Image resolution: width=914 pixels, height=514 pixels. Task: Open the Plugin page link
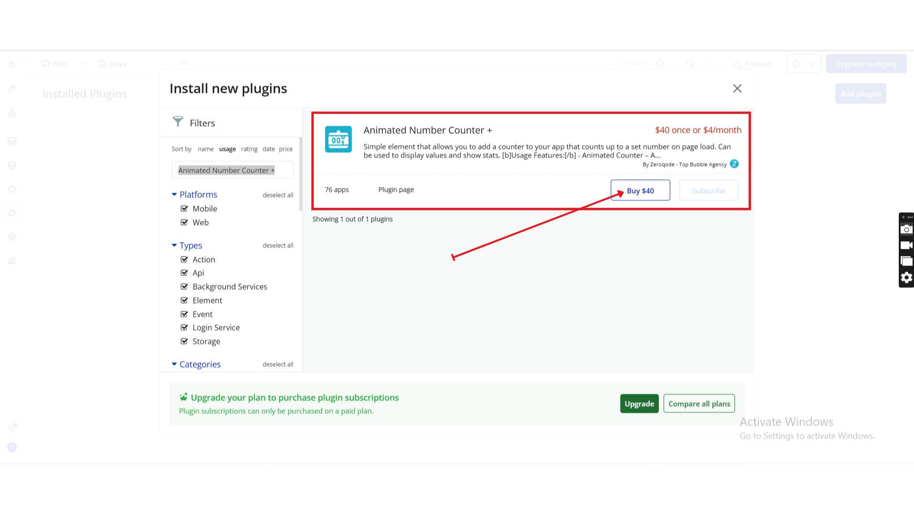(396, 189)
